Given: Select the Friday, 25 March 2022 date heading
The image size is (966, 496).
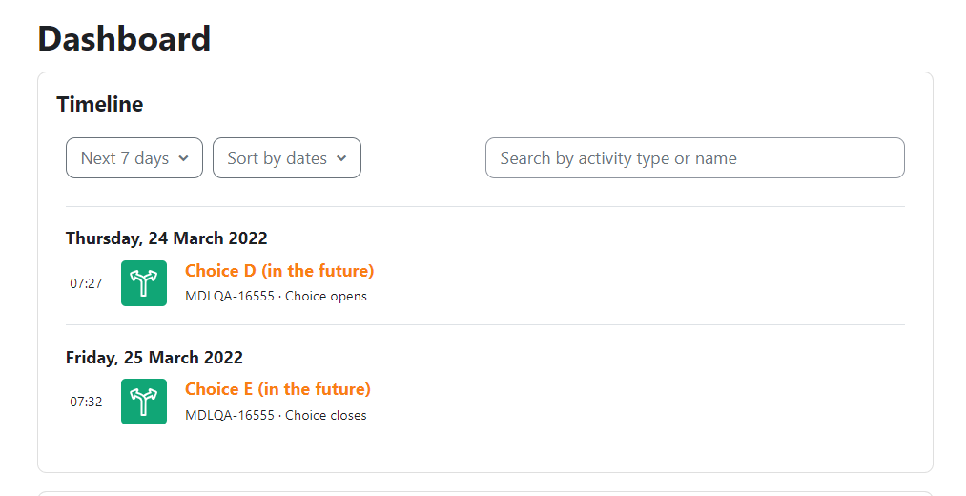Looking at the screenshot, I should [x=154, y=358].
